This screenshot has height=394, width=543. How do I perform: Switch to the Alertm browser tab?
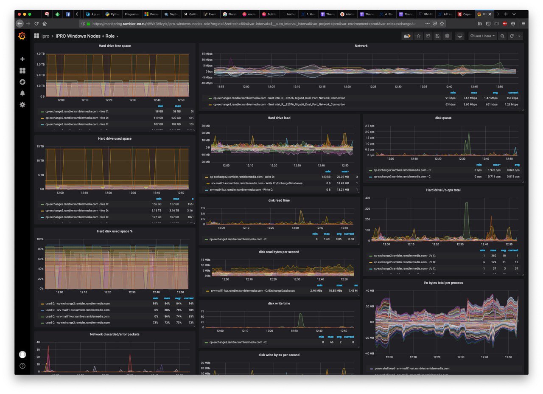pyautogui.click(x=347, y=14)
